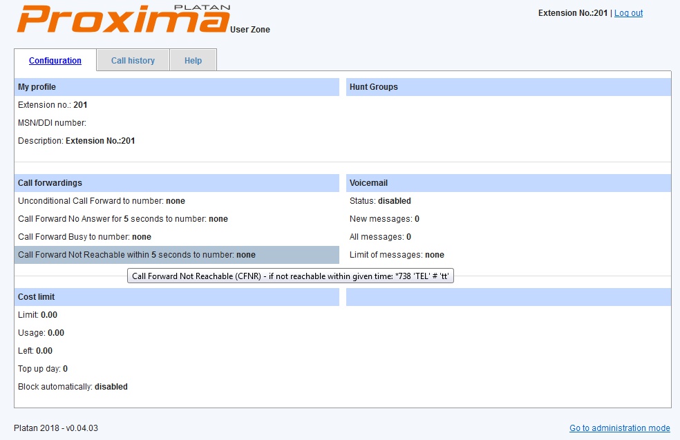Select the Call forwardings section header

pyautogui.click(x=176, y=183)
